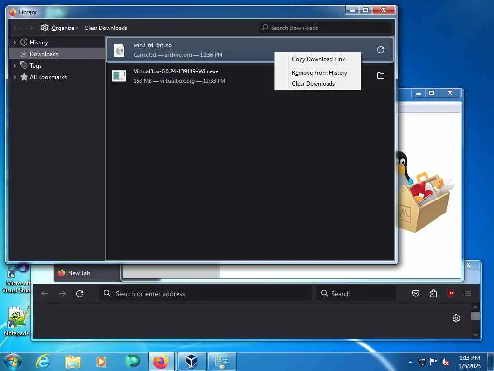Click Firefox browser forward button
Screen dimensions: 494x371
pyautogui.click(x=62, y=294)
